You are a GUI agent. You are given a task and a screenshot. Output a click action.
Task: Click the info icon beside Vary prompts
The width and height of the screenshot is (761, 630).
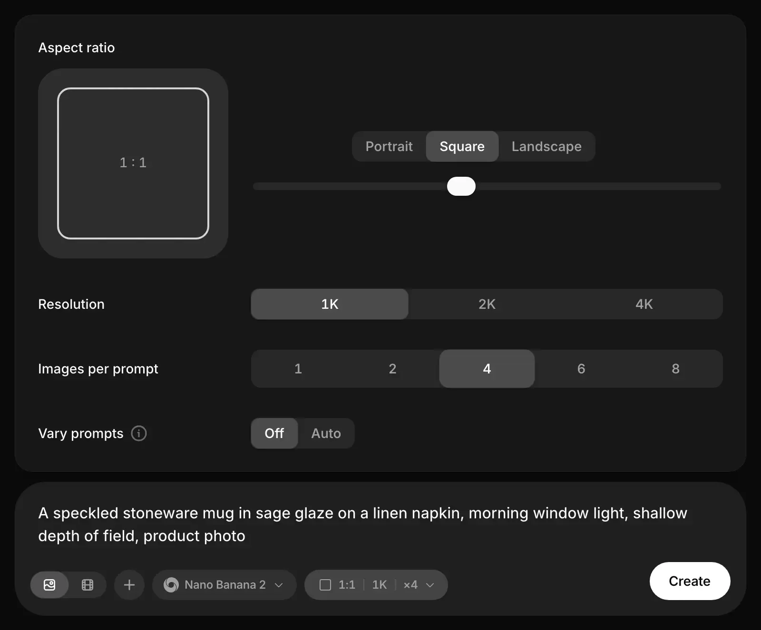[139, 433]
